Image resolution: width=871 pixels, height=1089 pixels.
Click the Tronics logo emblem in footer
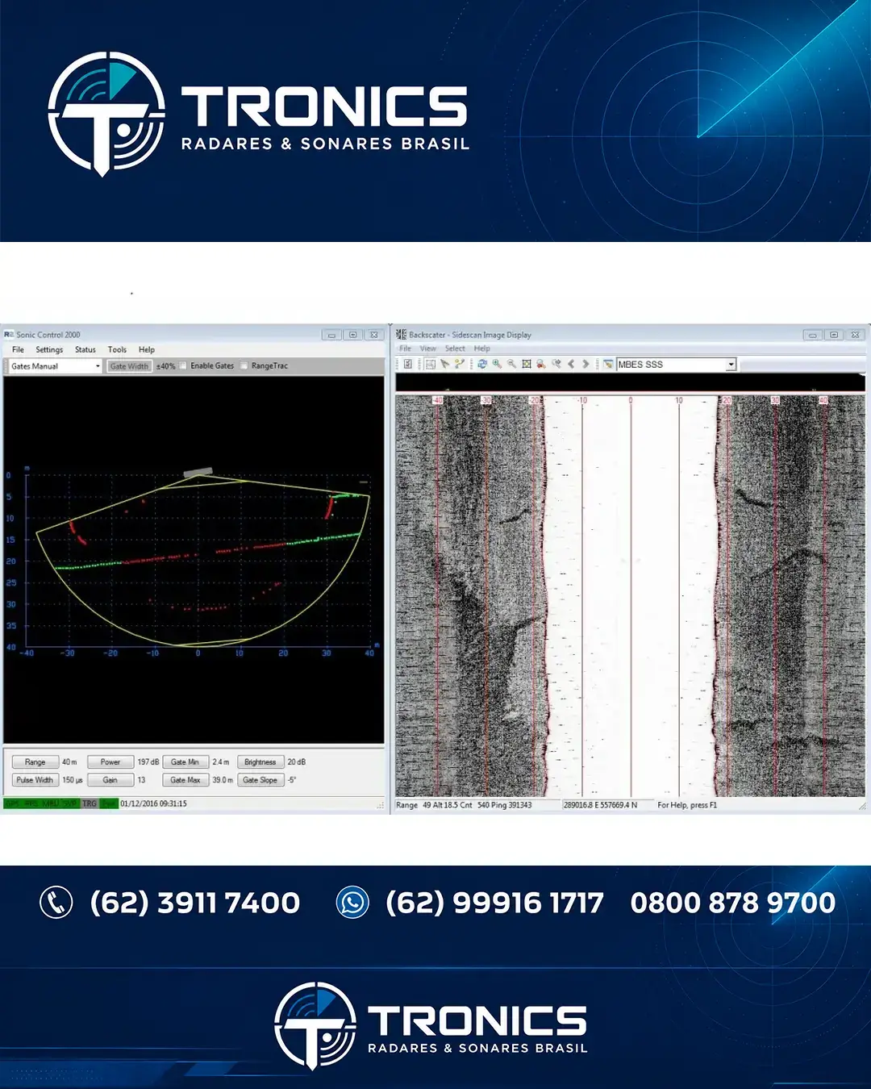pos(315,1025)
